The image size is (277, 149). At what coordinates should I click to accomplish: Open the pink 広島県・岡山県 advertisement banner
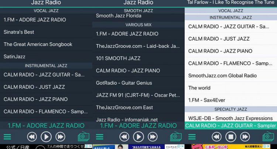[x=231, y=147]
